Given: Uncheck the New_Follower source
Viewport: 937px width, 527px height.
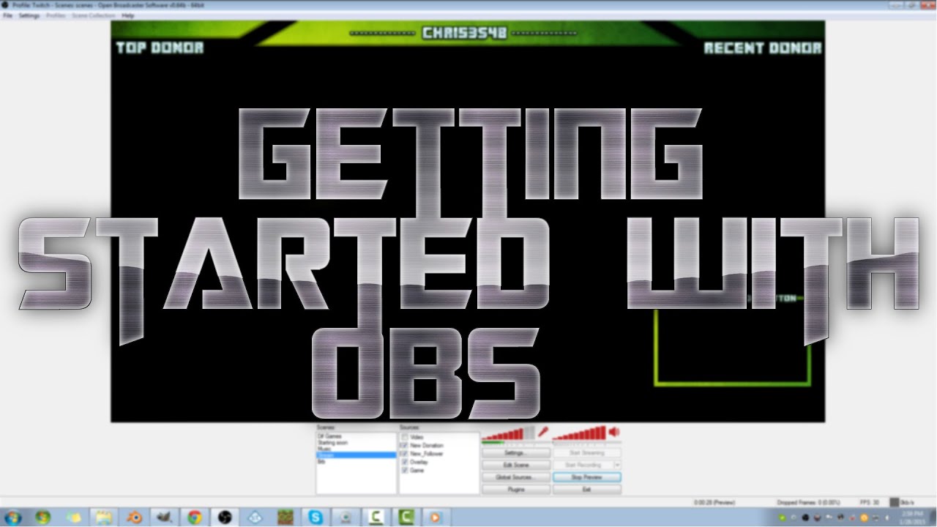Looking at the screenshot, I should pyautogui.click(x=404, y=454).
